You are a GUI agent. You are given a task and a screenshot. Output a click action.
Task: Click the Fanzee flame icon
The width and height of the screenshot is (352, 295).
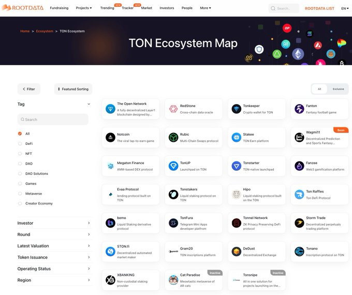point(299,166)
